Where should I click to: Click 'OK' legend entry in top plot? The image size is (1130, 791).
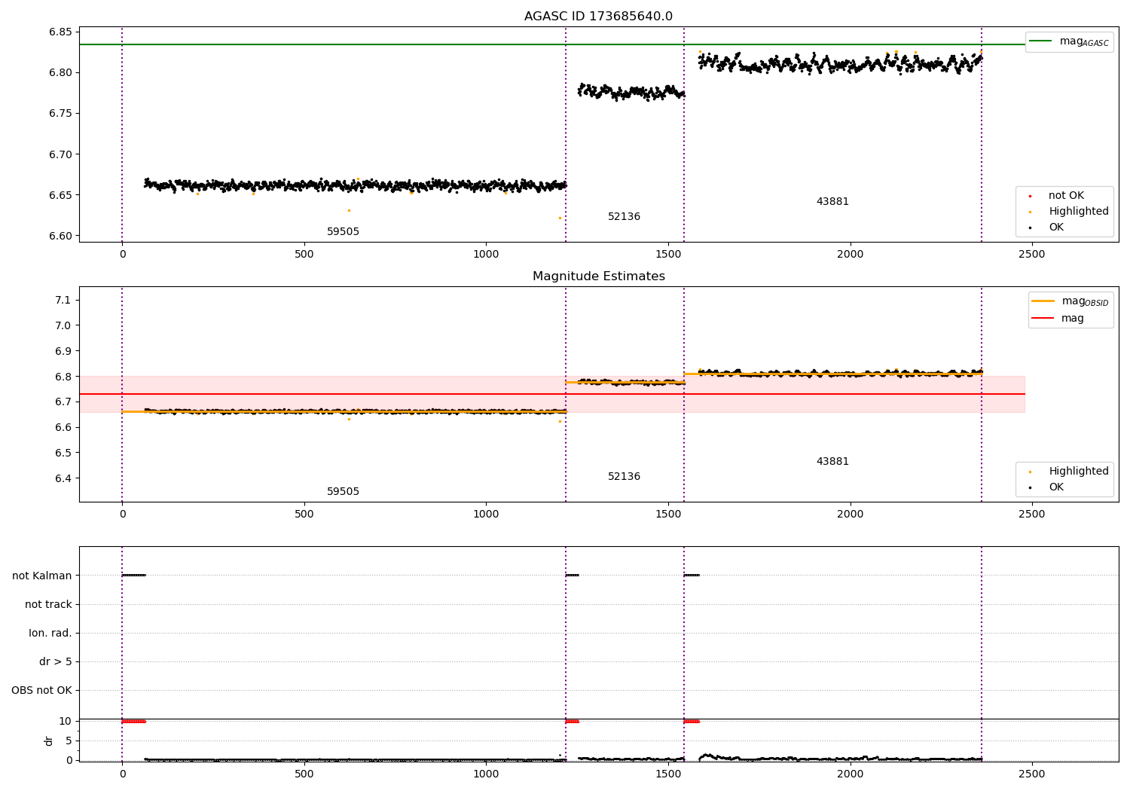[x=1046, y=227]
